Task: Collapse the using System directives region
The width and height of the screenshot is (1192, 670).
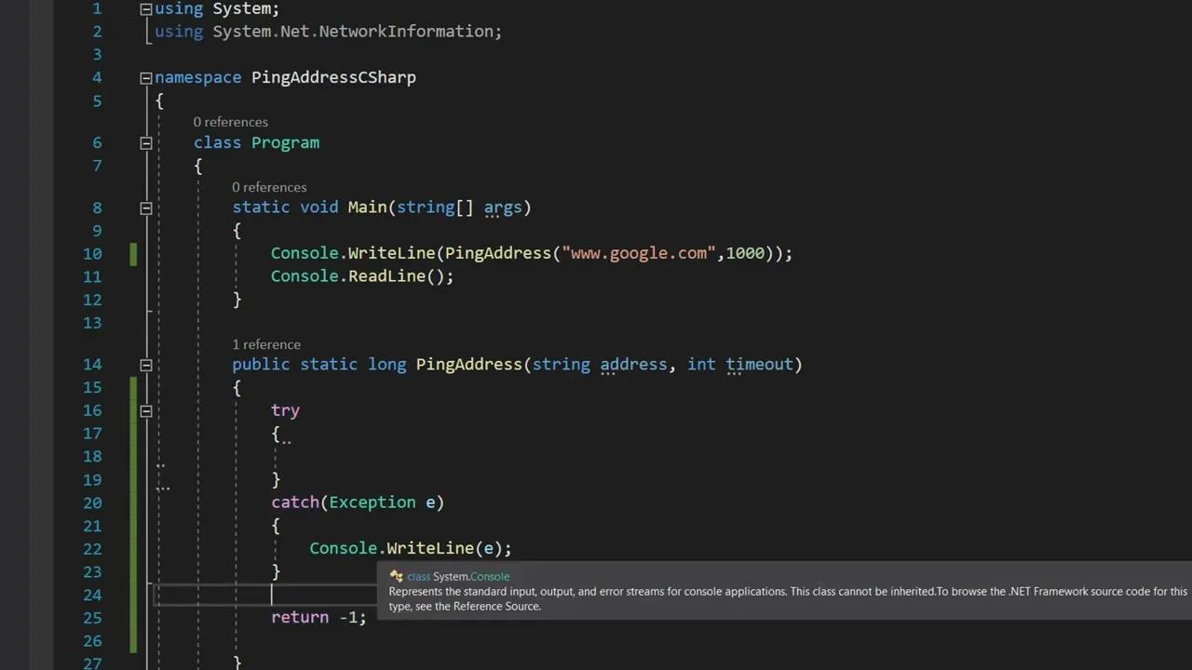Action: (x=146, y=8)
